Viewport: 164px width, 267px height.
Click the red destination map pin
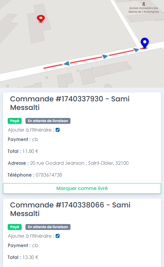point(41,19)
